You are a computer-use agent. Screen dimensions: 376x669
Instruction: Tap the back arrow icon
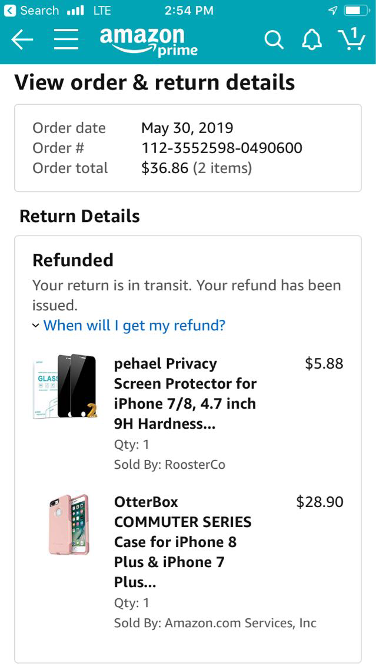(22, 39)
